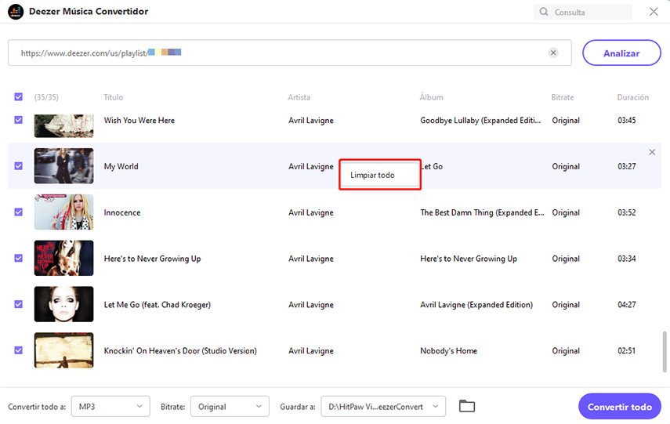This screenshot has height=424, width=670.
Task: Click the Título column header
Action: (113, 97)
